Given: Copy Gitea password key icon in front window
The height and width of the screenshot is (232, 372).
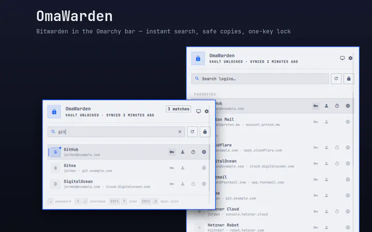Looking at the screenshot, I should click(x=172, y=168).
